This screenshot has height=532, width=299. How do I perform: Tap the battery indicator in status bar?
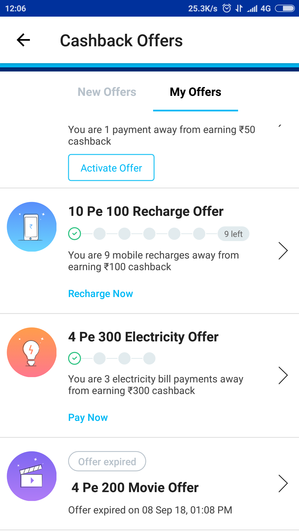pos(285,8)
